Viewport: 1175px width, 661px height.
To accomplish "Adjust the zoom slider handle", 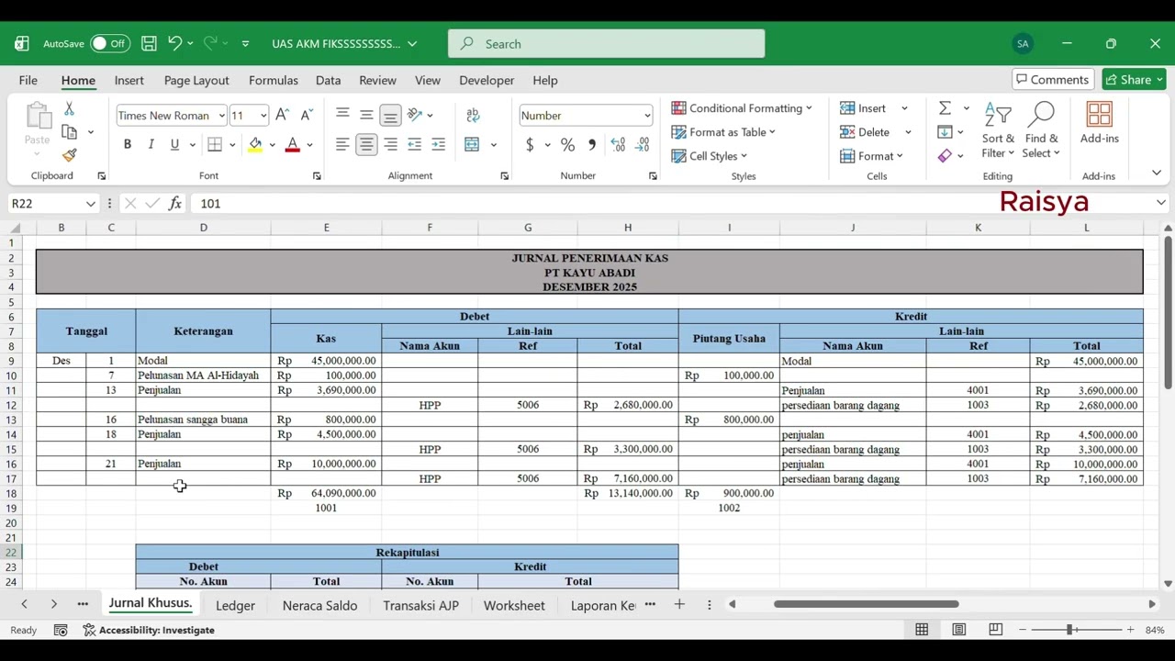I will pos(1069,630).
